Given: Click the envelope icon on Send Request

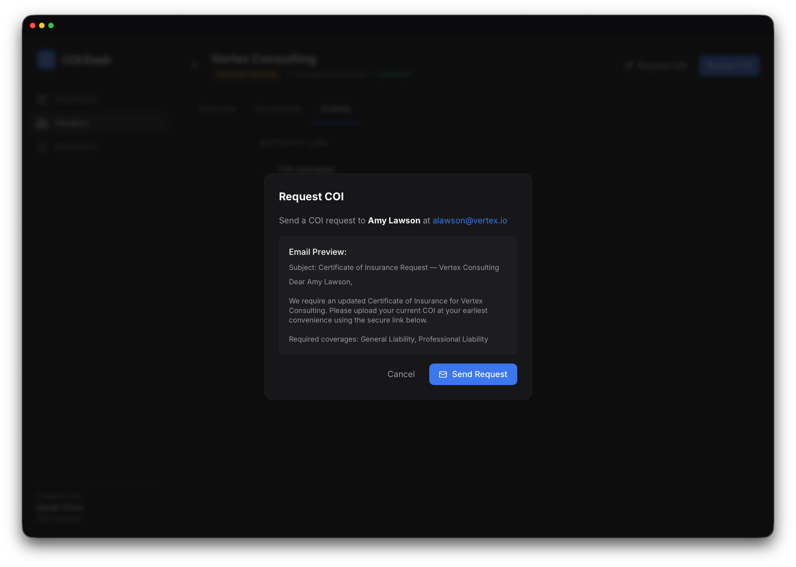Looking at the screenshot, I should point(443,374).
